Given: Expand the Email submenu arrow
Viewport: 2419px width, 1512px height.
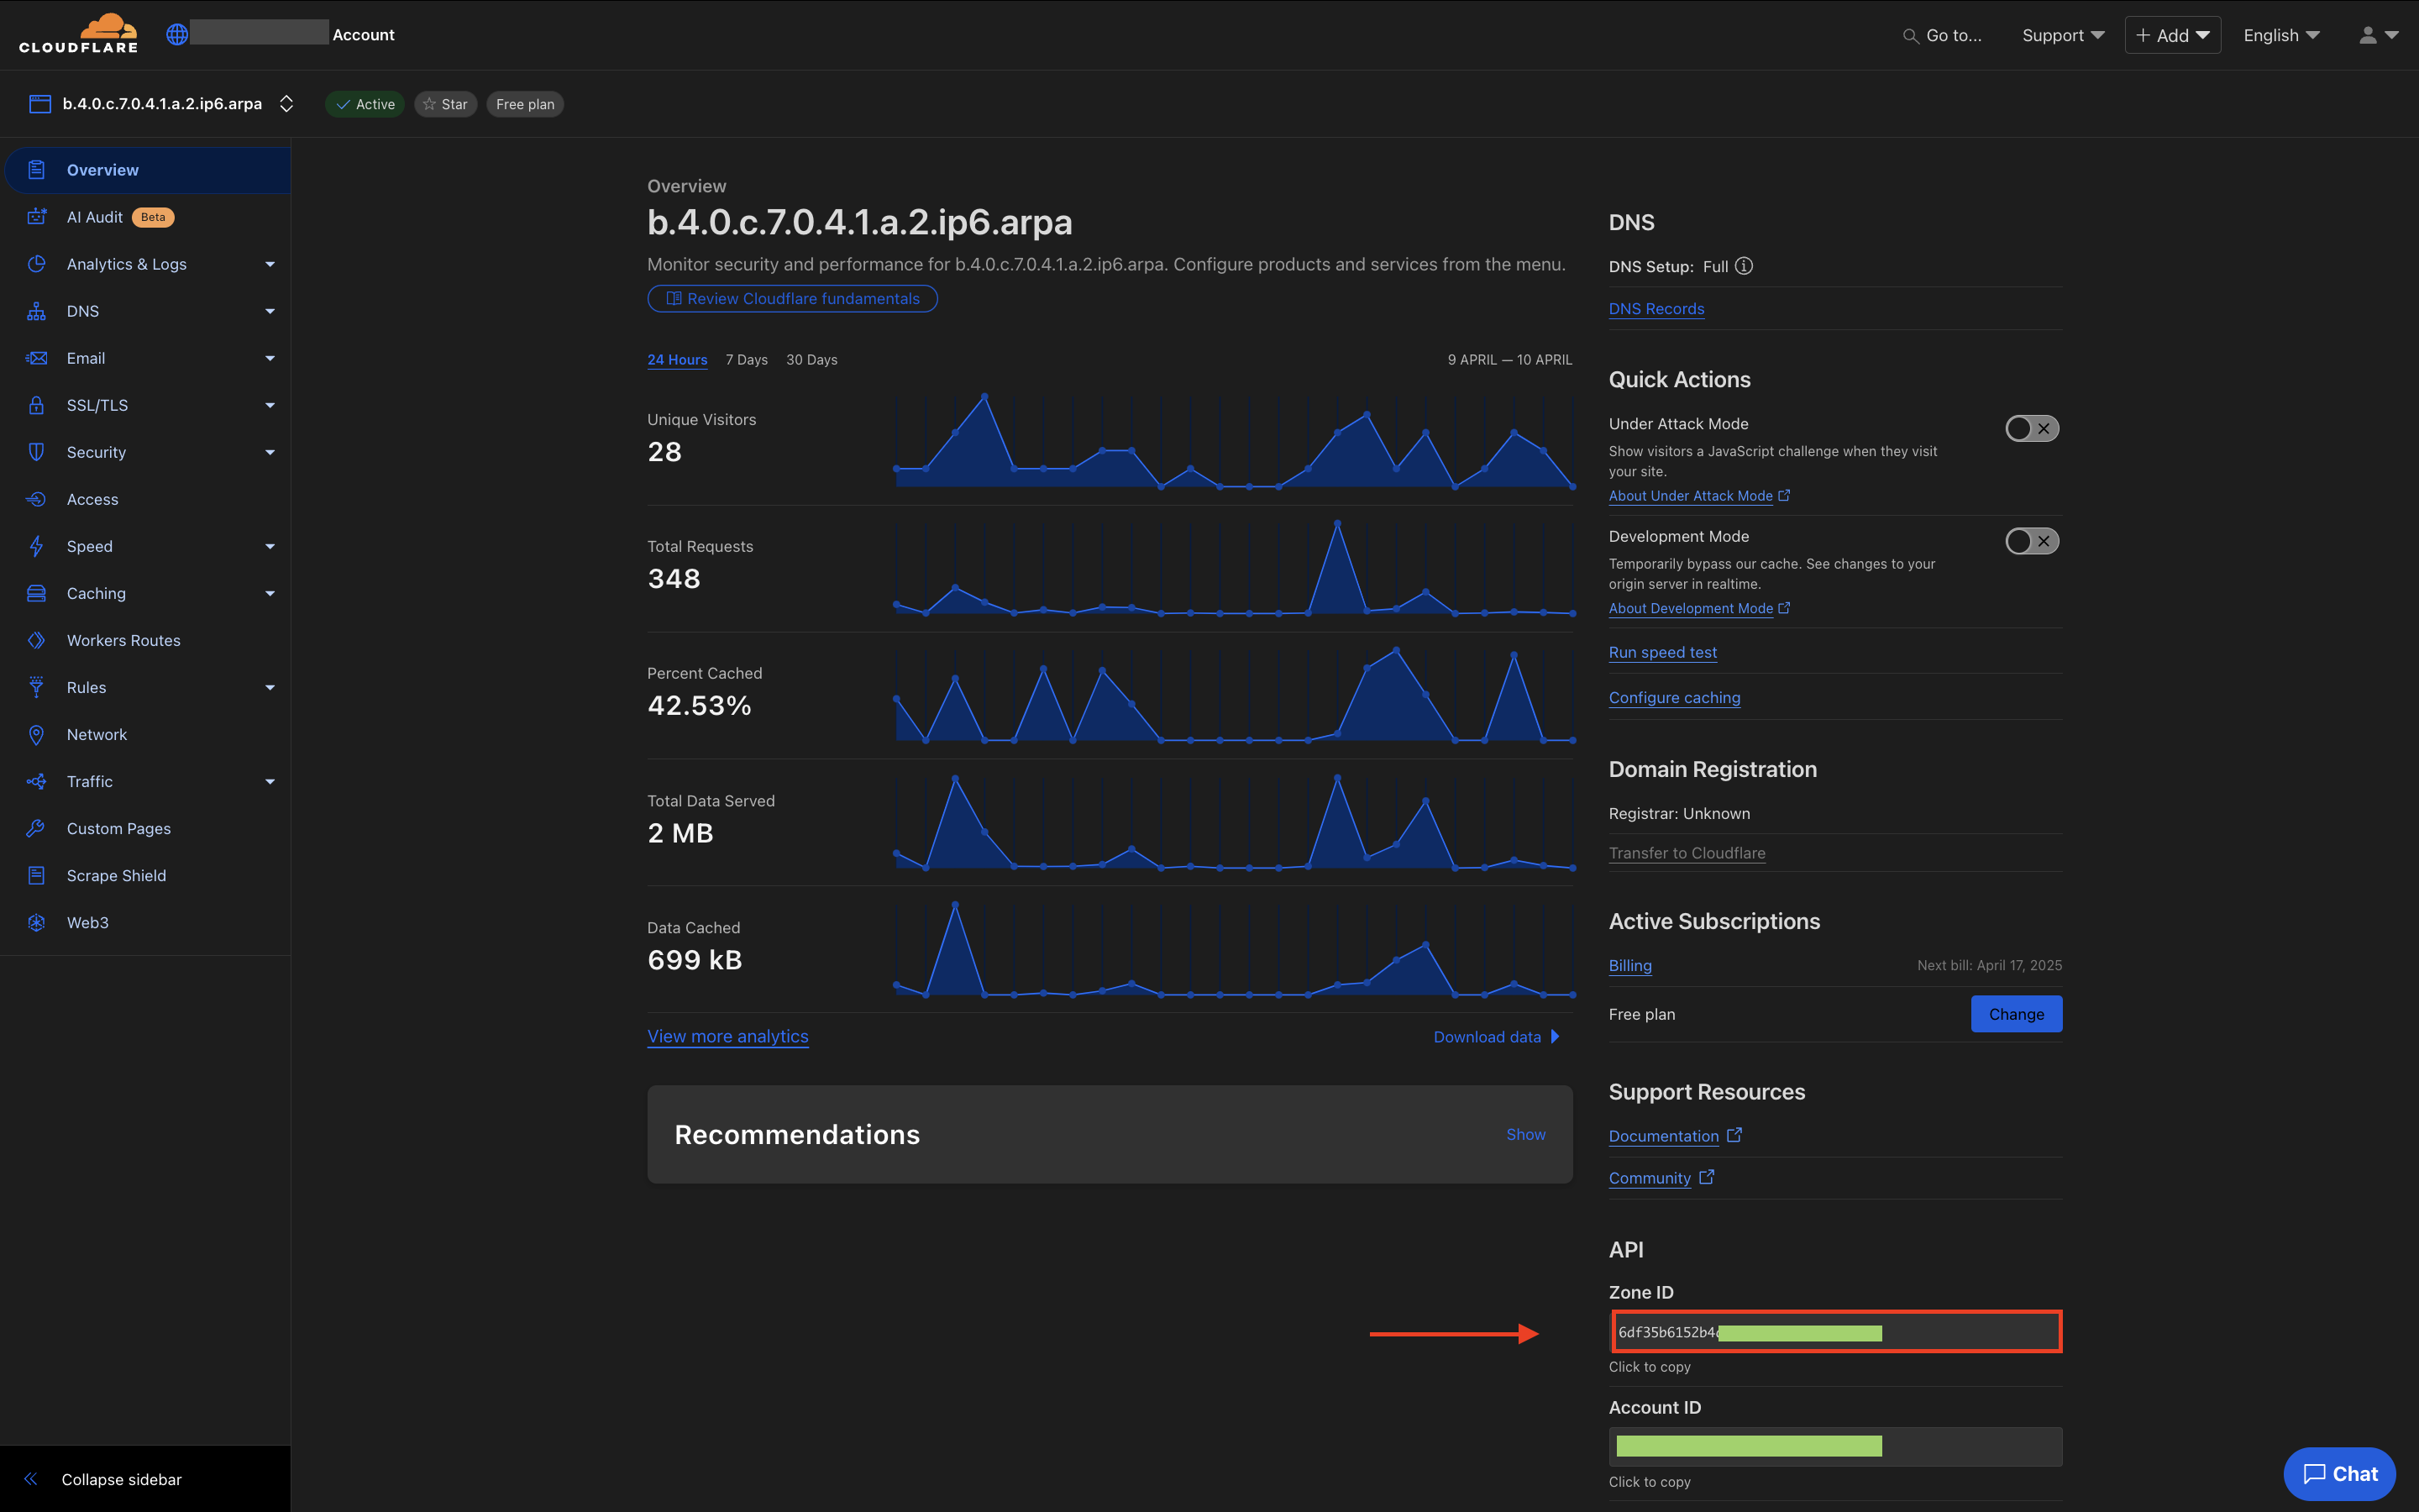Looking at the screenshot, I should click(x=270, y=358).
